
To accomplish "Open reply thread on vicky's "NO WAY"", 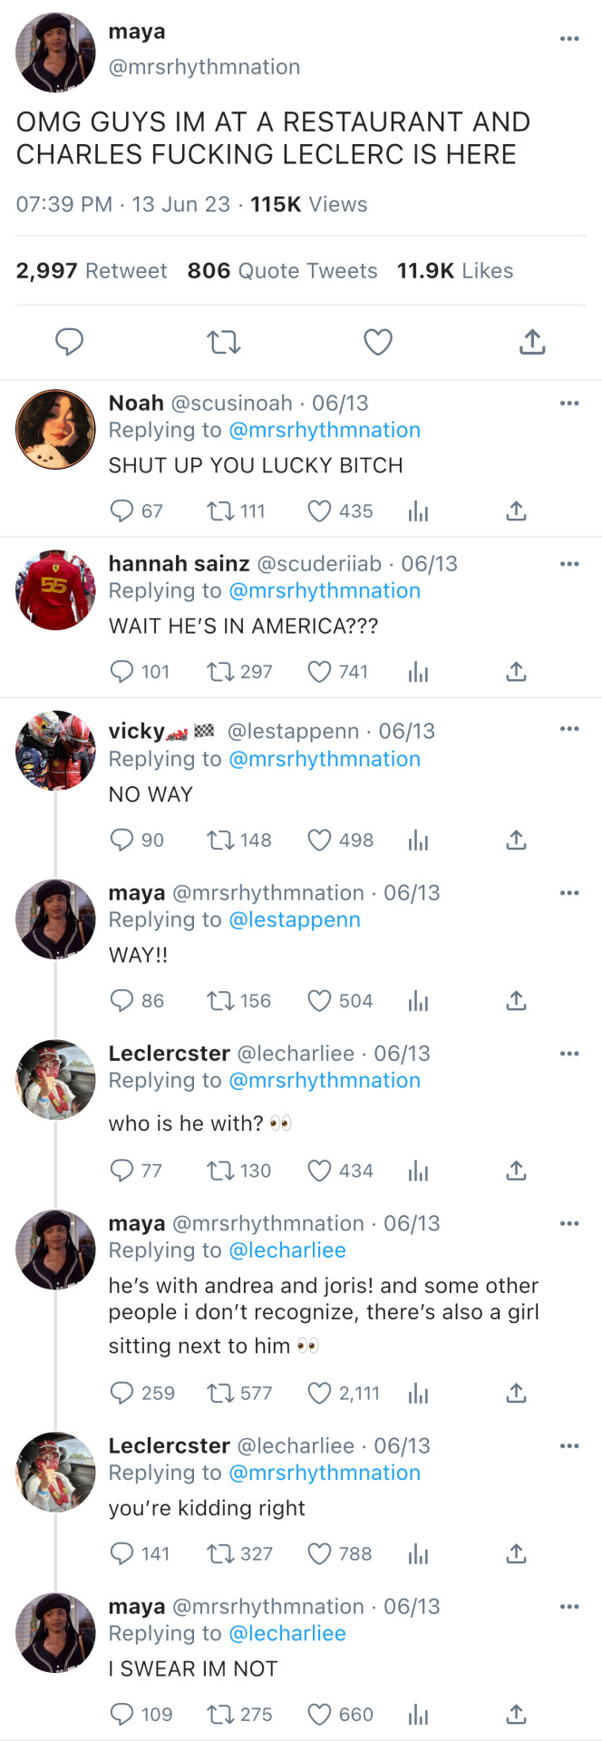I will click(121, 841).
